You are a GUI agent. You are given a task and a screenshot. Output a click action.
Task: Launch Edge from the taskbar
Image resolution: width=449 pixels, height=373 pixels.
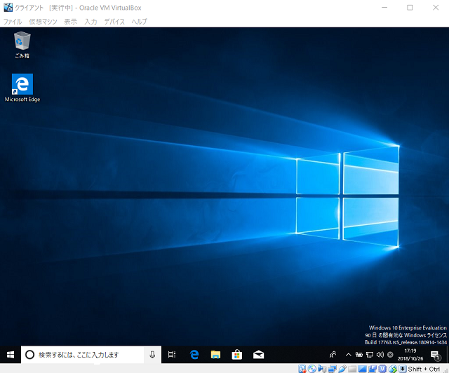click(194, 355)
